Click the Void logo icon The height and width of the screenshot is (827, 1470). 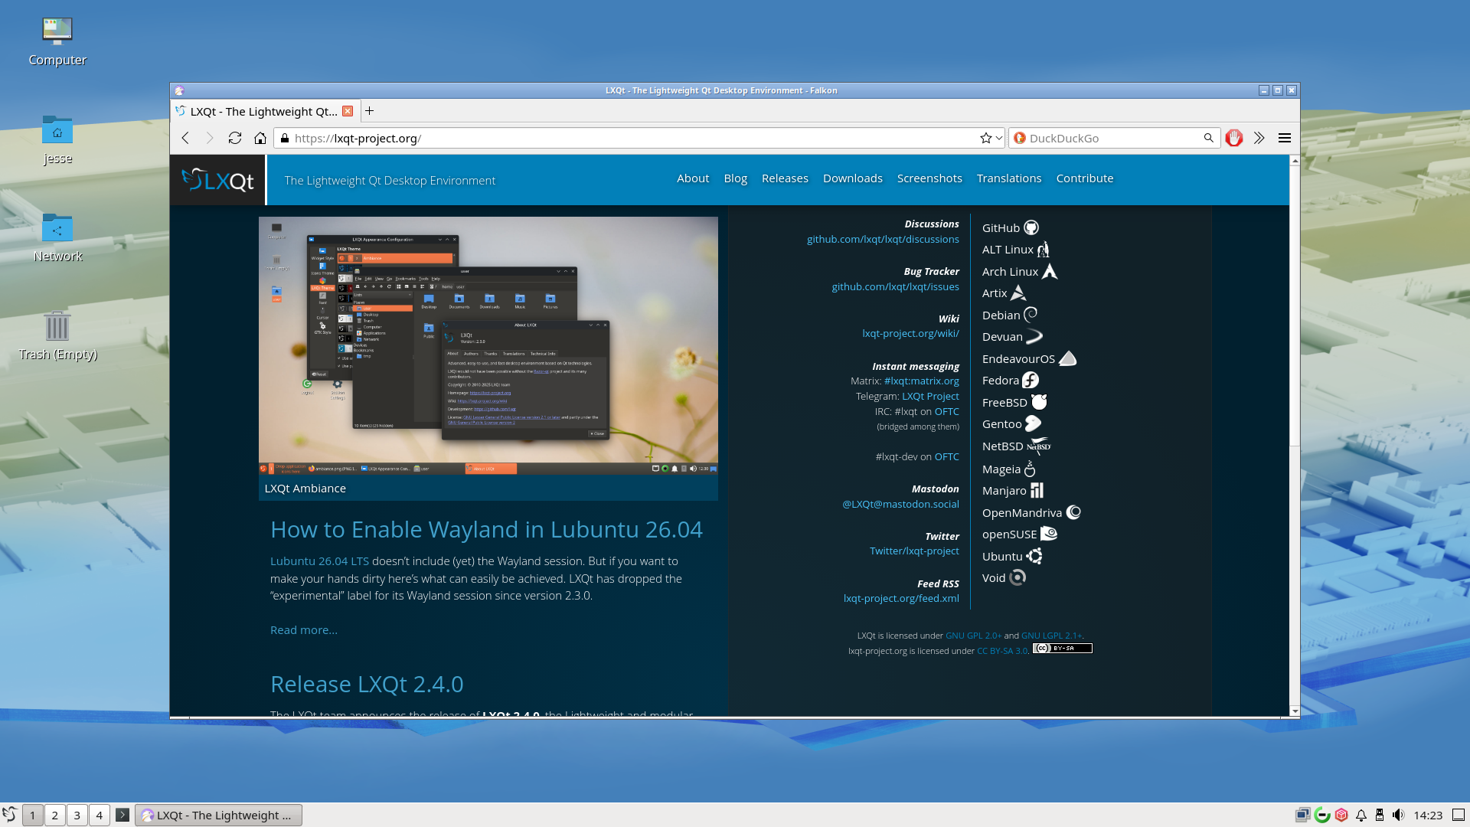(x=1018, y=577)
